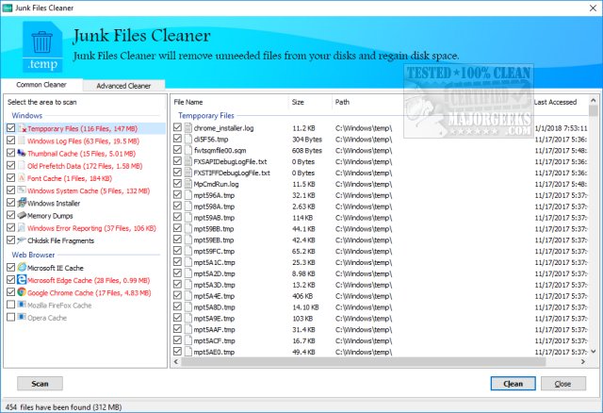
Task: Click the Memory Dumps icon
Action: (x=22, y=215)
